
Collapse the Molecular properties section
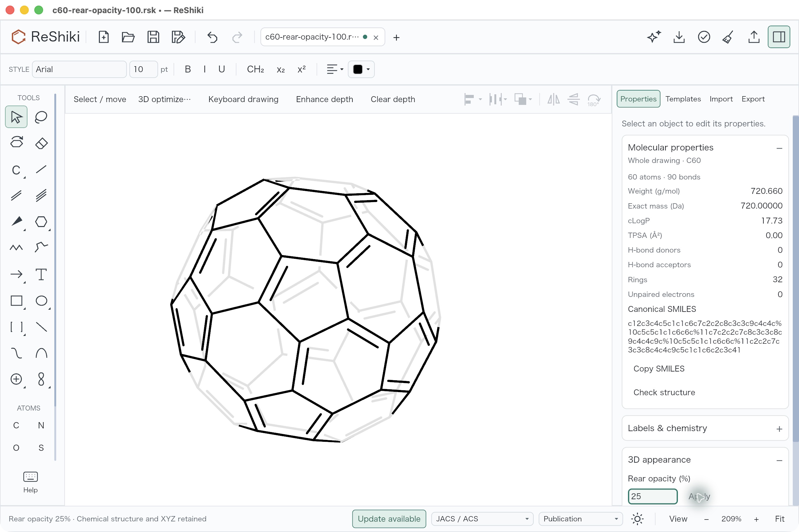(x=779, y=148)
